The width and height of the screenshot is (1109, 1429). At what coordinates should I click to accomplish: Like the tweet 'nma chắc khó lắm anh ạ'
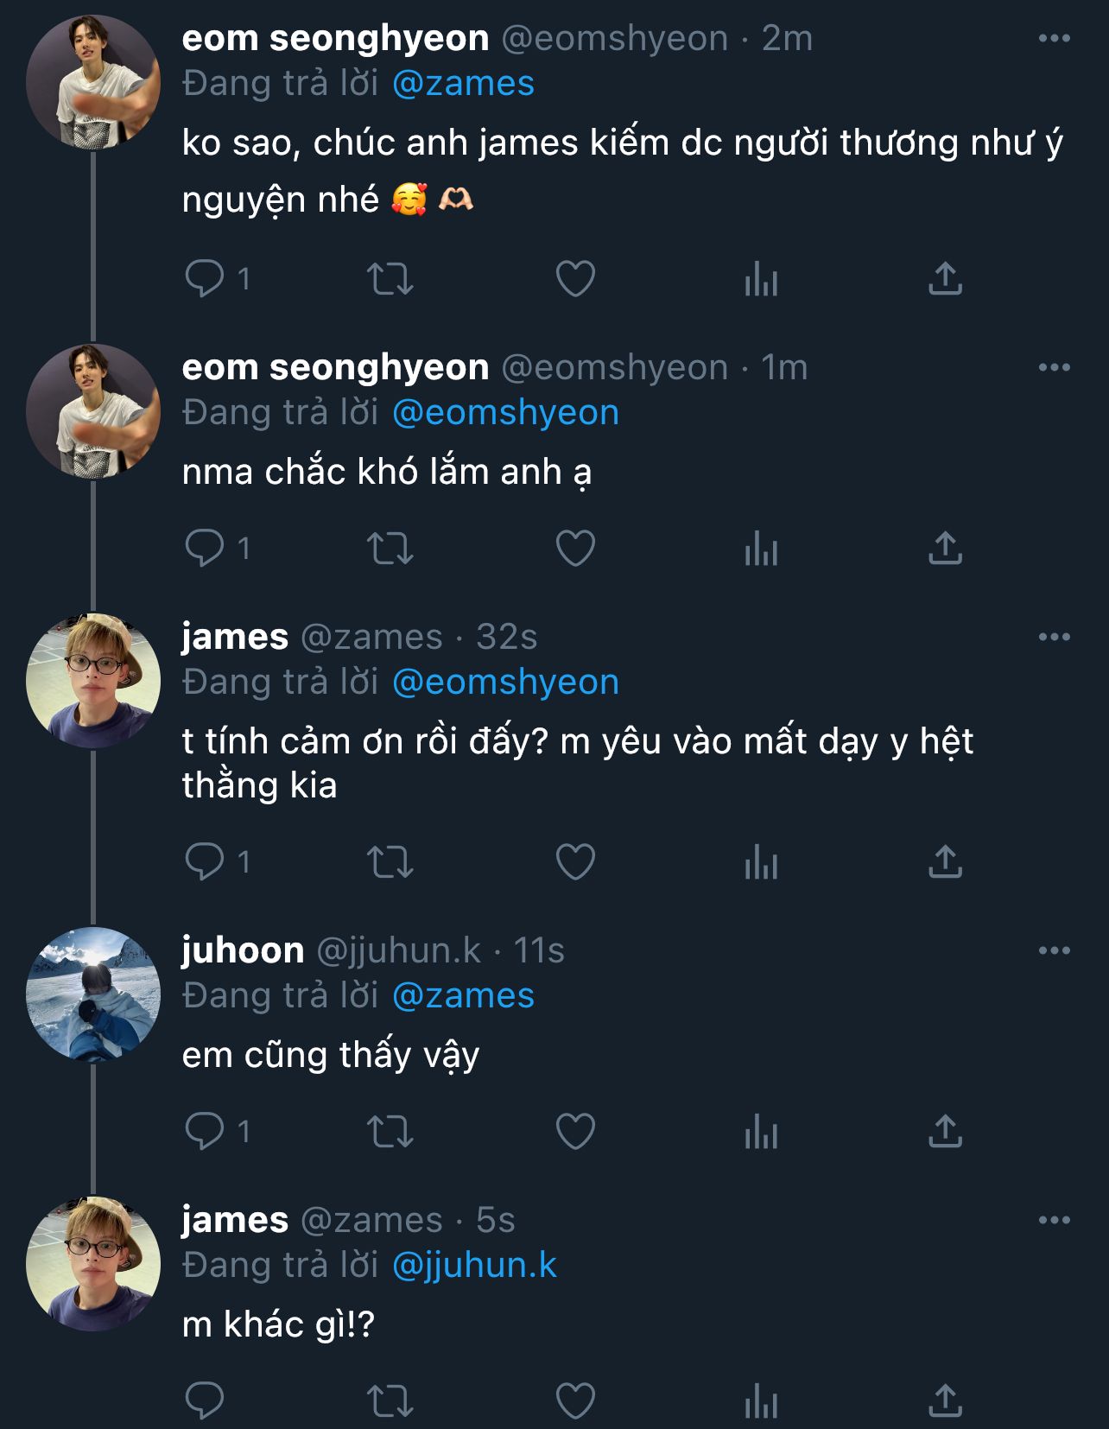(575, 548)
